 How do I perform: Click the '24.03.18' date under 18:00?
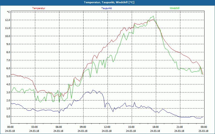tap(155, 131)
